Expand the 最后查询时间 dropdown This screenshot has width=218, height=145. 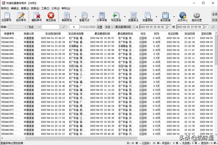pyautogui.click(x=133, y=27)
